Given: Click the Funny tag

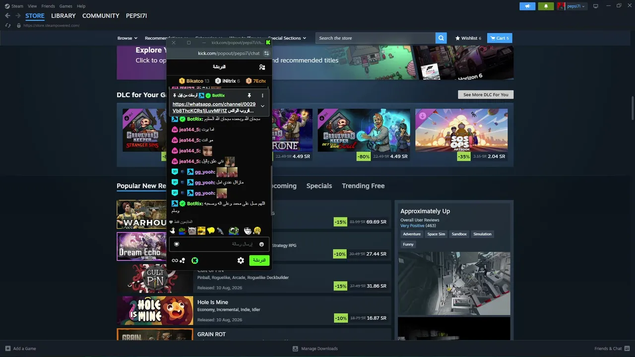Looking at the screenshot, I should click(x=408, y=244).
